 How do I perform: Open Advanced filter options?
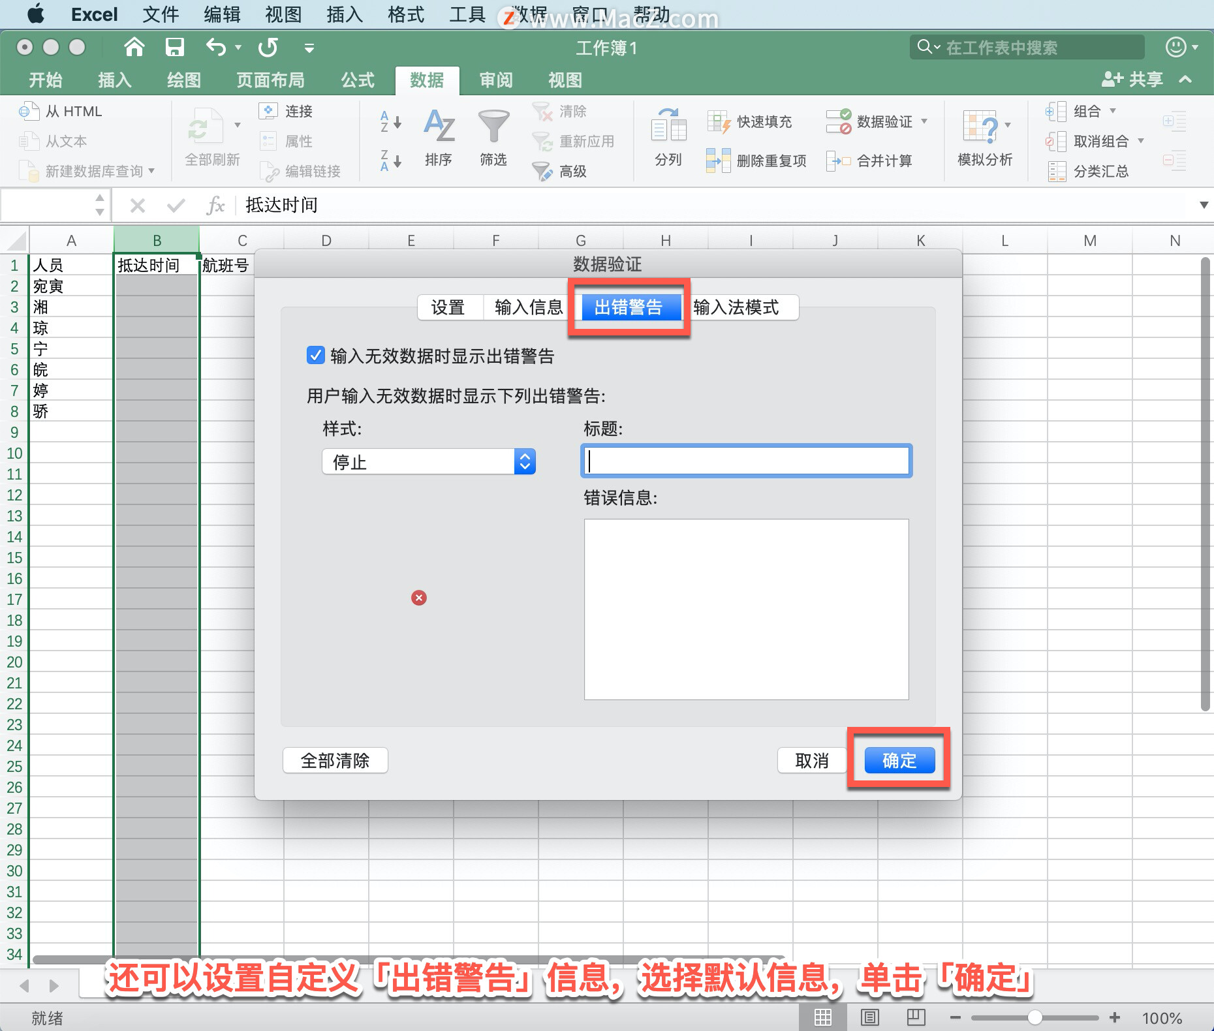[559, 171]
